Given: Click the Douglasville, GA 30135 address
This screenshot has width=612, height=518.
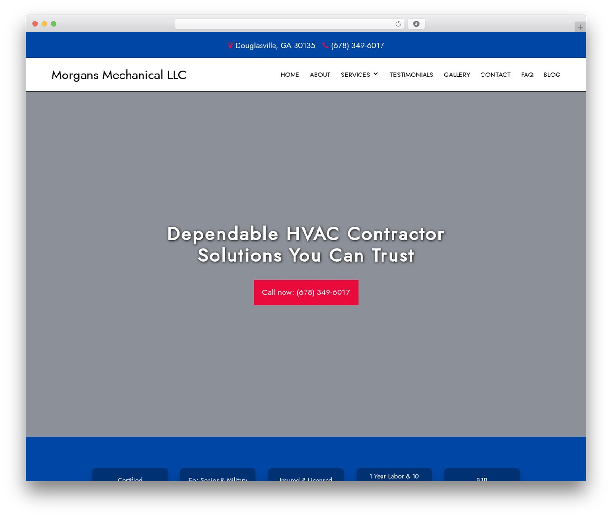Looking at the screenshot, I should coord(275,45).
